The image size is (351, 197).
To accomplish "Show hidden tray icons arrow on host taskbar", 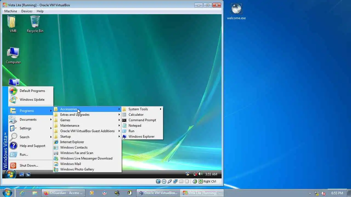I will (310, 193).
